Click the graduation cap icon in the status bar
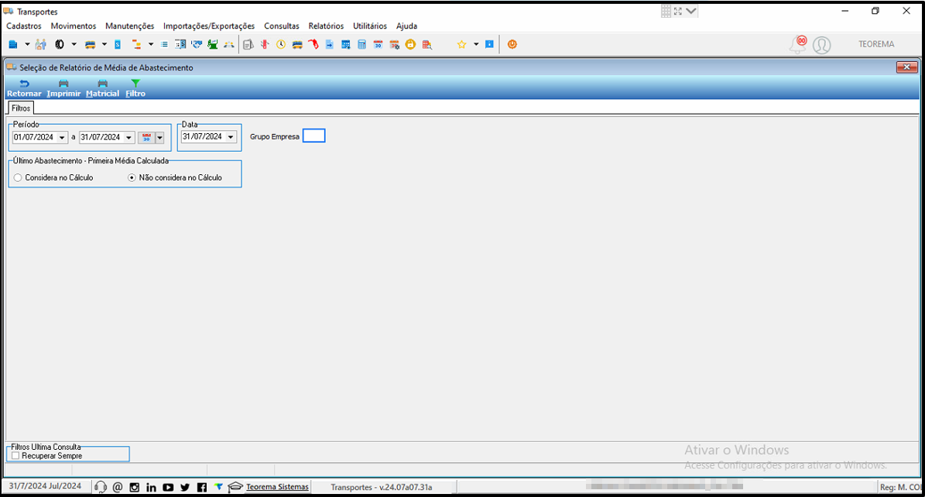 [235, 487]
